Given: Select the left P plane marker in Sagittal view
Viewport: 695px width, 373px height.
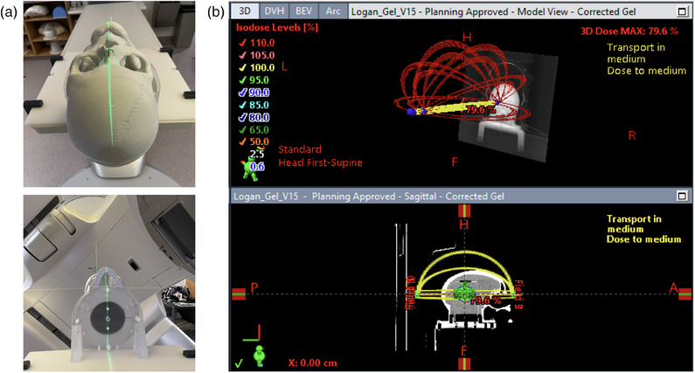Looking at the screenshot, I should 239,294.
